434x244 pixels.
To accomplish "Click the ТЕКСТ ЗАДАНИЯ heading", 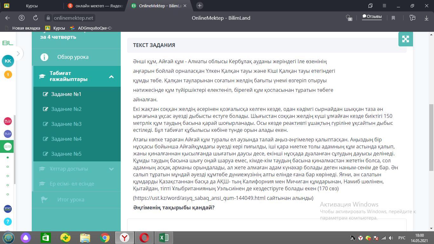I will 154,45.
